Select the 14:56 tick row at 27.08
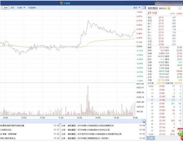Image resolution: width=183 pixels, height=141 pixels. click(x=164, y=86)
